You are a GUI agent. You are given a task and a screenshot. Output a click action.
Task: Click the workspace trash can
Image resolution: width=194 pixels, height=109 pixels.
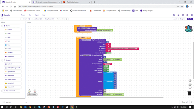189,93
